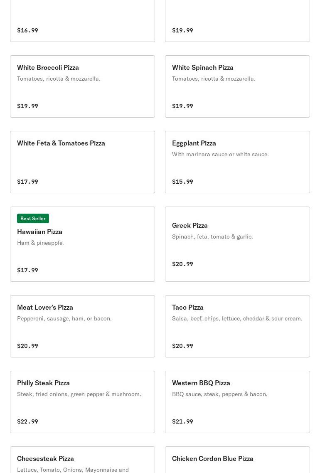The image size is (320, 473).
Task: Select the Taco Pizza card
Action: pos(237,326)
